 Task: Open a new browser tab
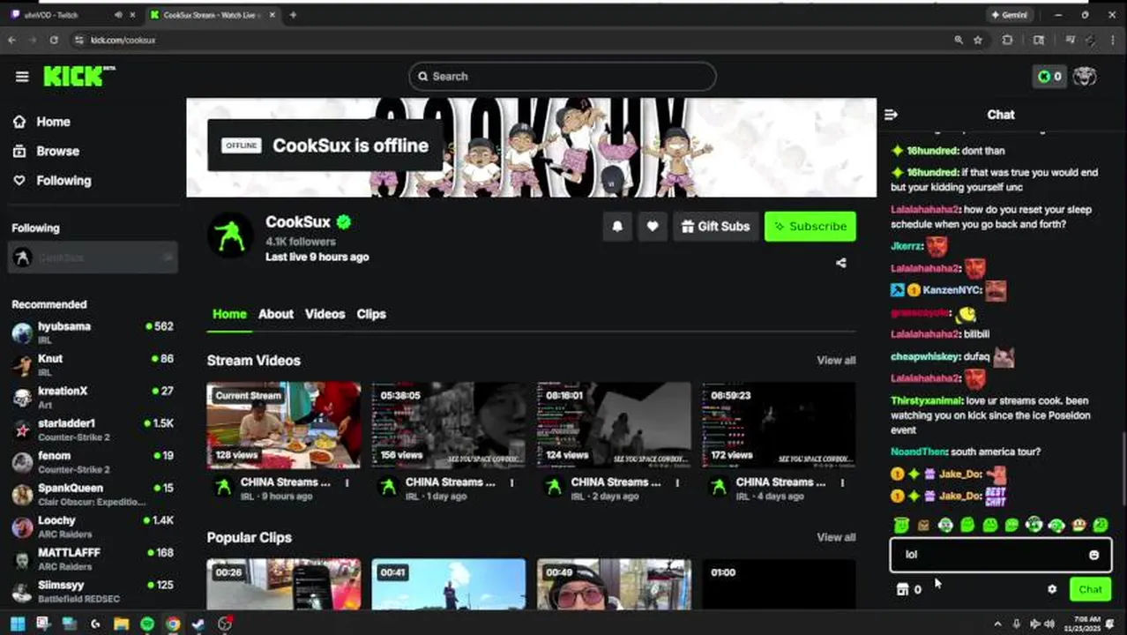click(x=293, y=15)
